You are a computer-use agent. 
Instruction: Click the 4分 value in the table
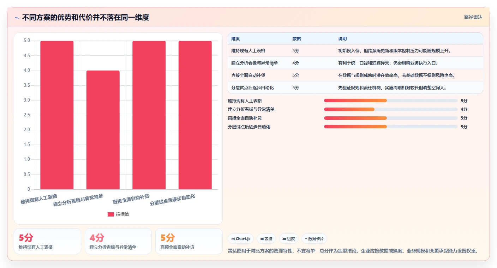pos(296,63)
